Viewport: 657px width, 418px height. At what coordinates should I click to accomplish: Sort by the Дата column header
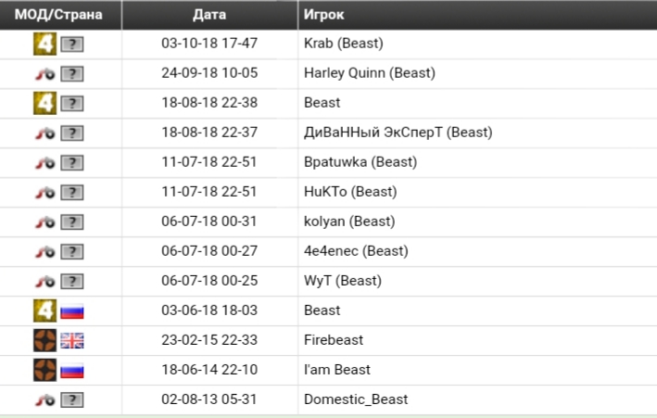[x=209, y=16]
